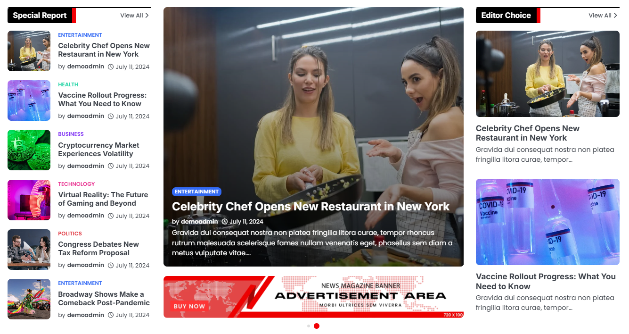
Task: Click the BUY NOW button on banner
Action: pos(189,306)
